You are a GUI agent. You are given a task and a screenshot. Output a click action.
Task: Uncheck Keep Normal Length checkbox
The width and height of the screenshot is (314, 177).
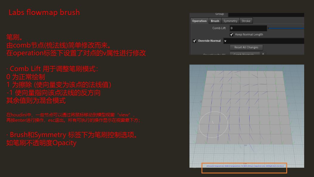[x=232, y=35]
